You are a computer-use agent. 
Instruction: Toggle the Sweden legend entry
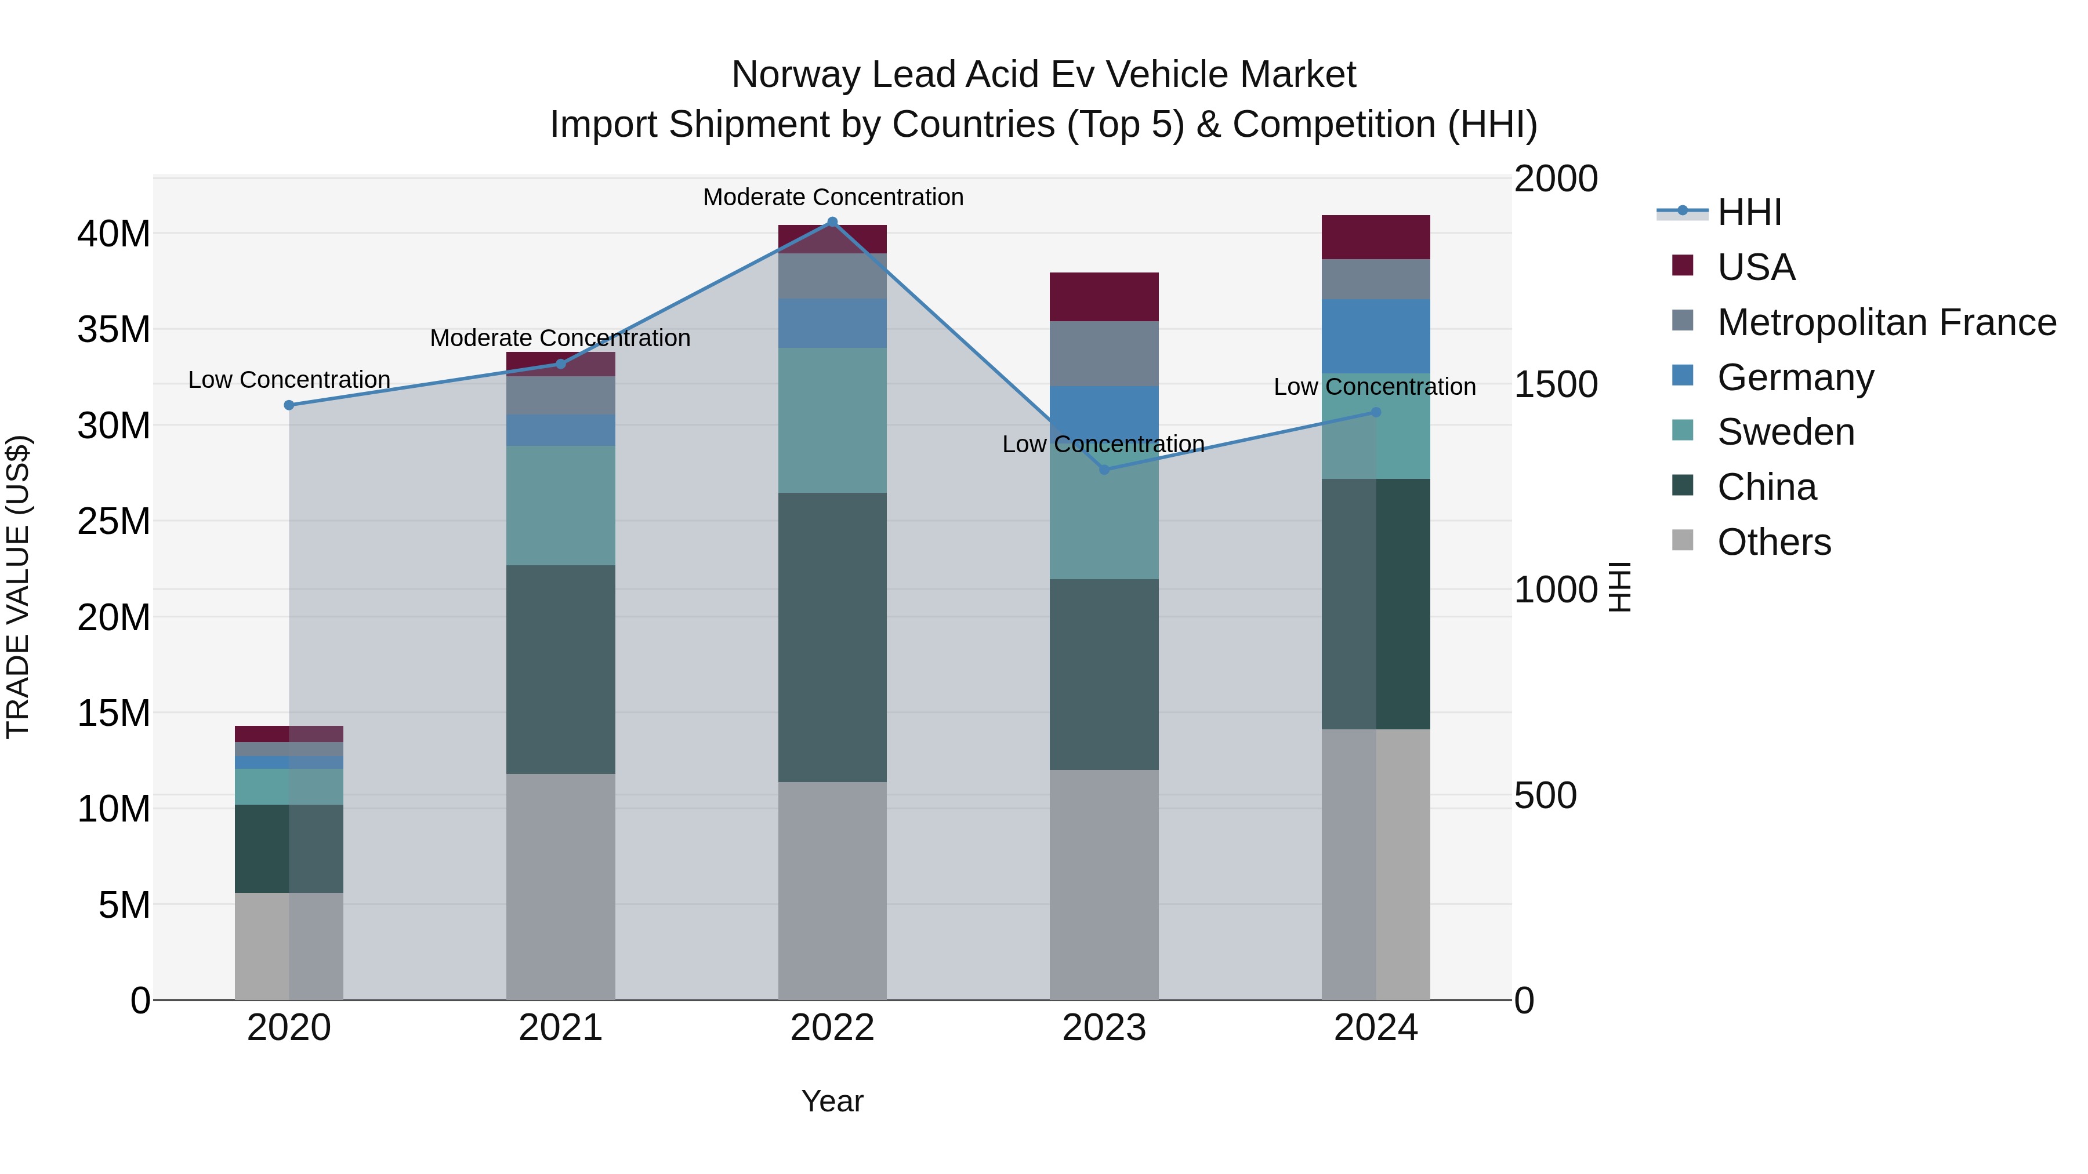pyautogui.click(x=1763, y=431)
